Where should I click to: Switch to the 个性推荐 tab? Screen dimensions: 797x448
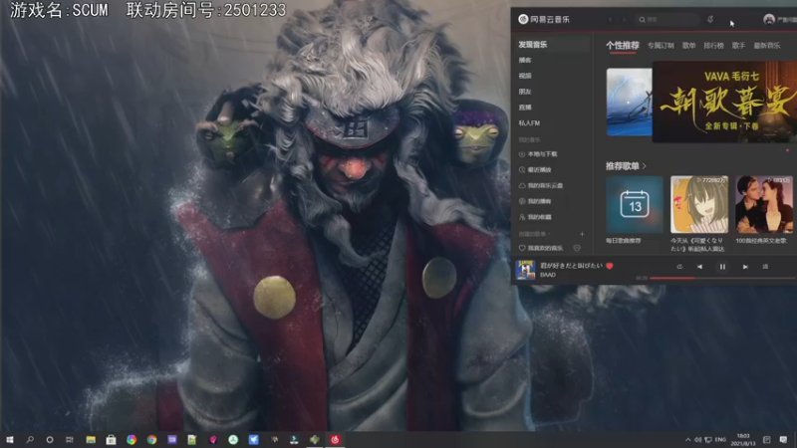[x=622, y=45]
